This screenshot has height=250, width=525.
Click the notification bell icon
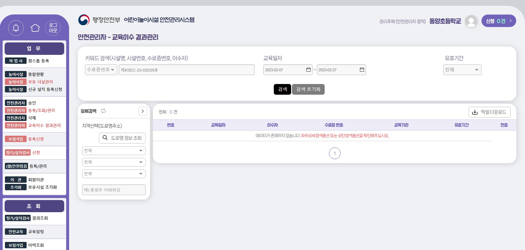point(16,28)
